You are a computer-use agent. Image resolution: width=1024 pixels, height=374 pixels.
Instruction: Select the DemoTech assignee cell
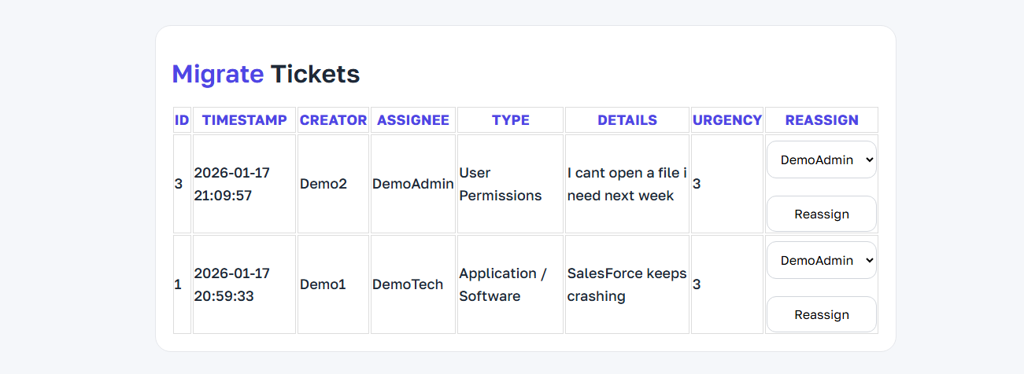[407, 284]
